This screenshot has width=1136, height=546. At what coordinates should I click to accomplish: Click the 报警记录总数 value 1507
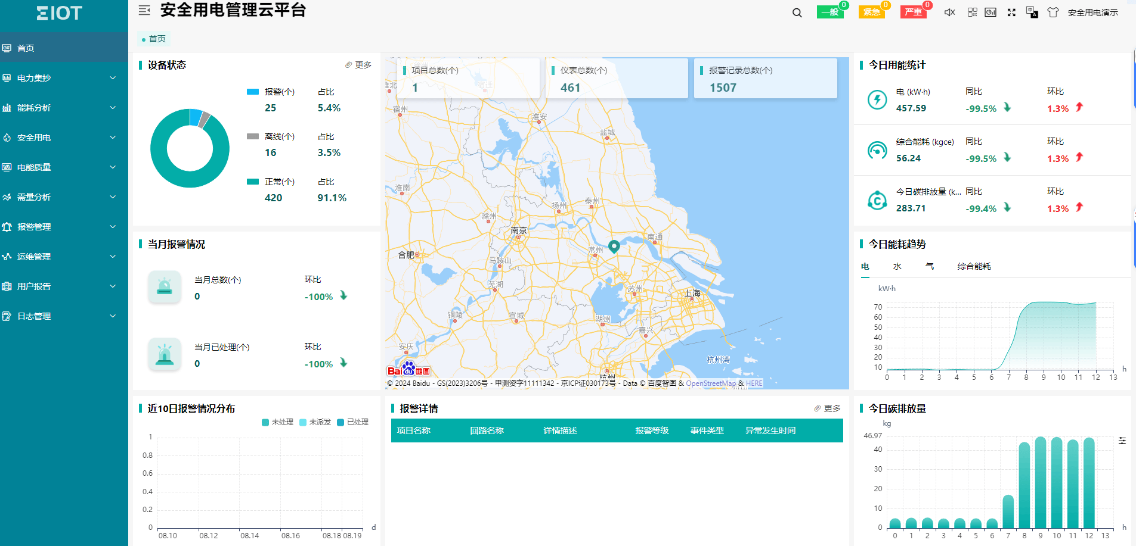tap(723, 88)
